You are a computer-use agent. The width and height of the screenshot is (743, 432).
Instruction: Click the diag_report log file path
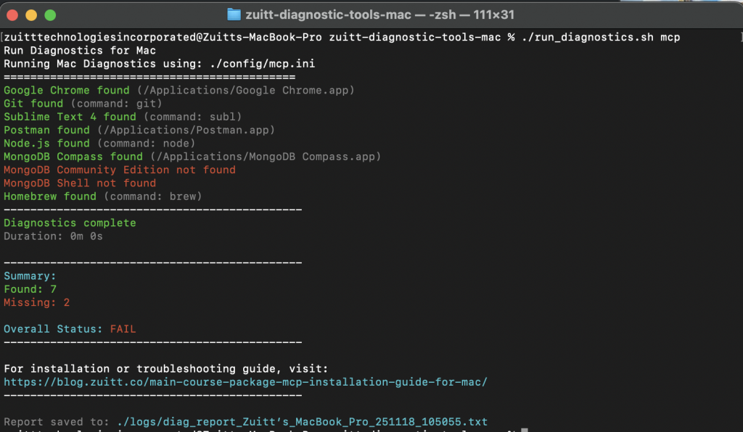(x=297, y=421)
